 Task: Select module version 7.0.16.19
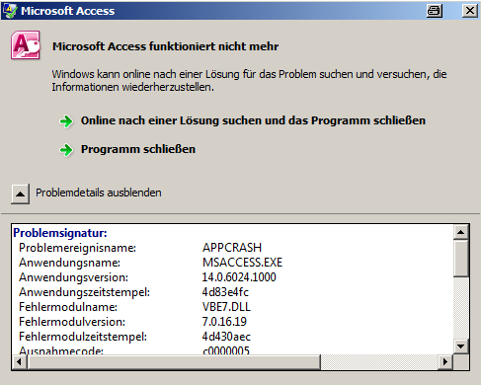click(224, 322)
